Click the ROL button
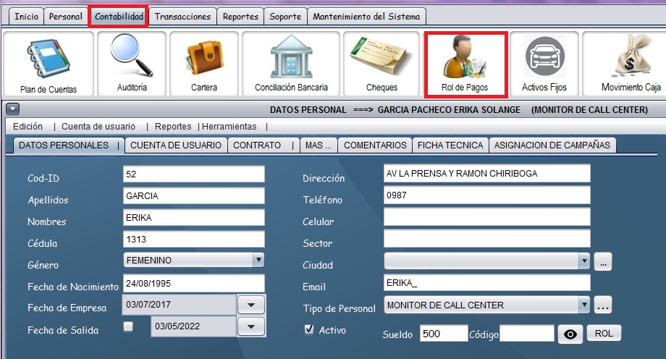Screen dimensions: 666x359 click(604, 334)
